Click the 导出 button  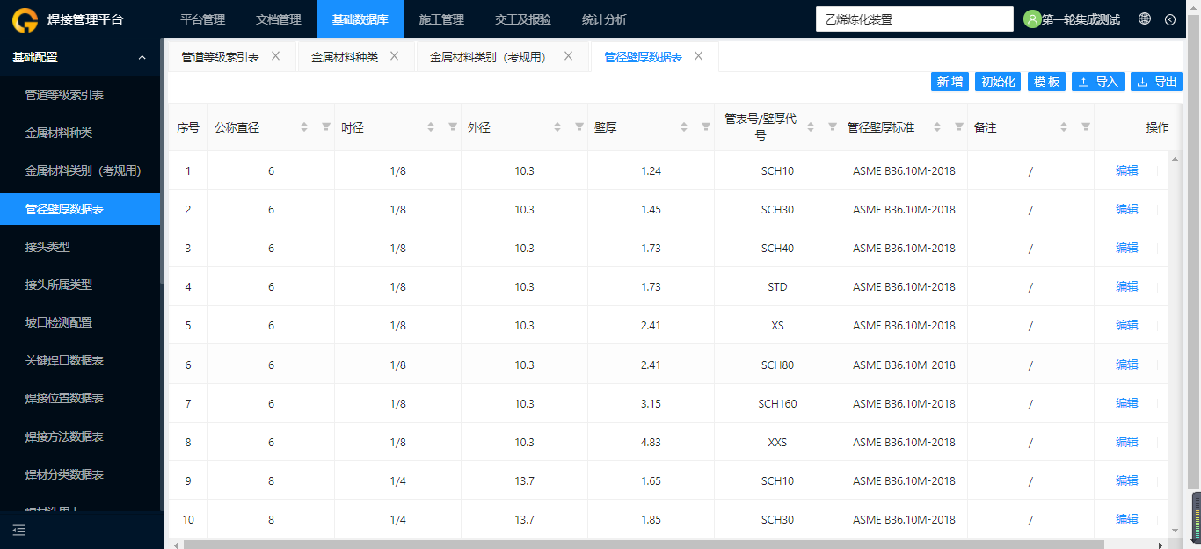pyautogui.click(x=1157, y=82)
